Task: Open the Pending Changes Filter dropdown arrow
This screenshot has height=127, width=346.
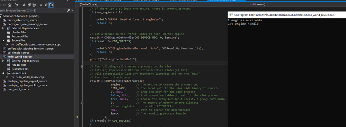Action: (x=20, y=5)
